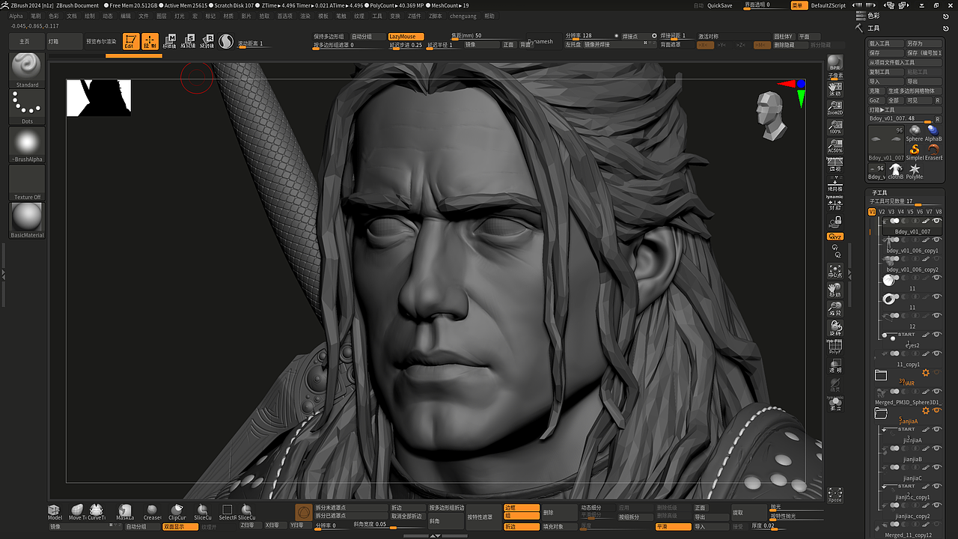Click the 另存为 save-as button
The width and height of the screenshot is (958, 539).
click(924, 44)
